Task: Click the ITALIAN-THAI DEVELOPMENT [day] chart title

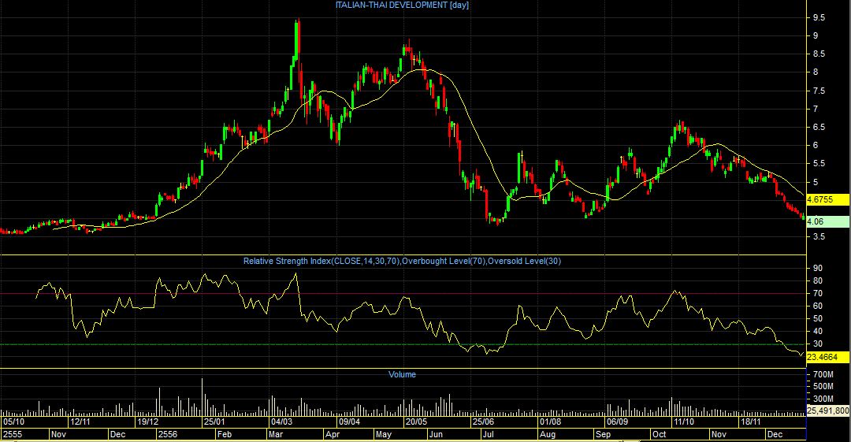Action: [402, 5]
